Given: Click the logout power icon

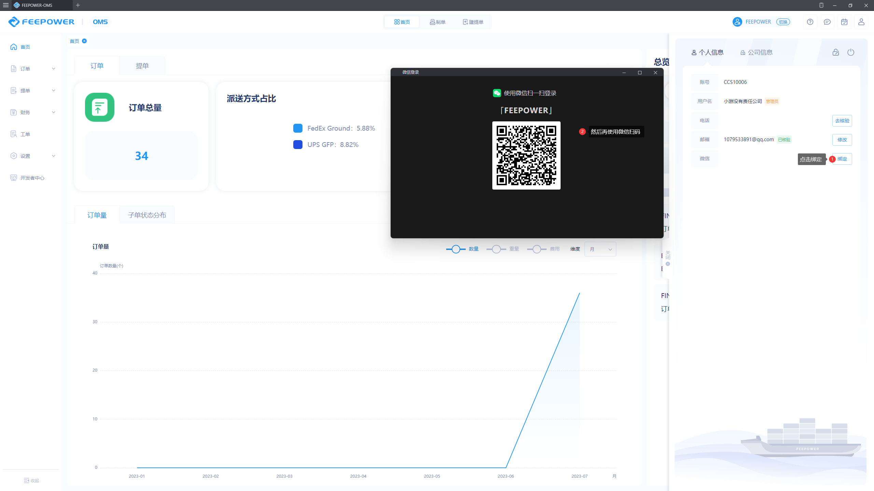Looking at the screenshot, I should [x=851, y=52].
